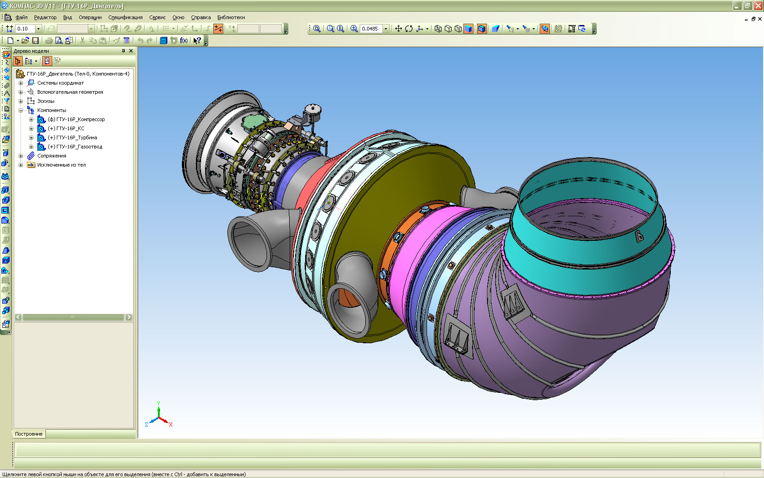Viewport: 764px width, 478px height.
Task: Click the Save document floppy disk icon
Action: [x=35, y=41]
